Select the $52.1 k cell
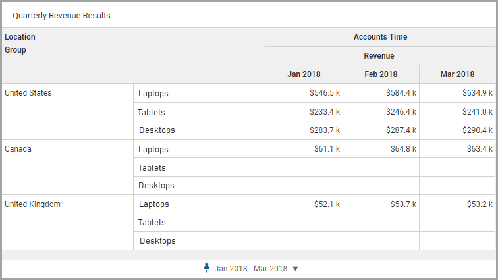Image resolution: width=498 pixels, height=280 pixels. 304,204
